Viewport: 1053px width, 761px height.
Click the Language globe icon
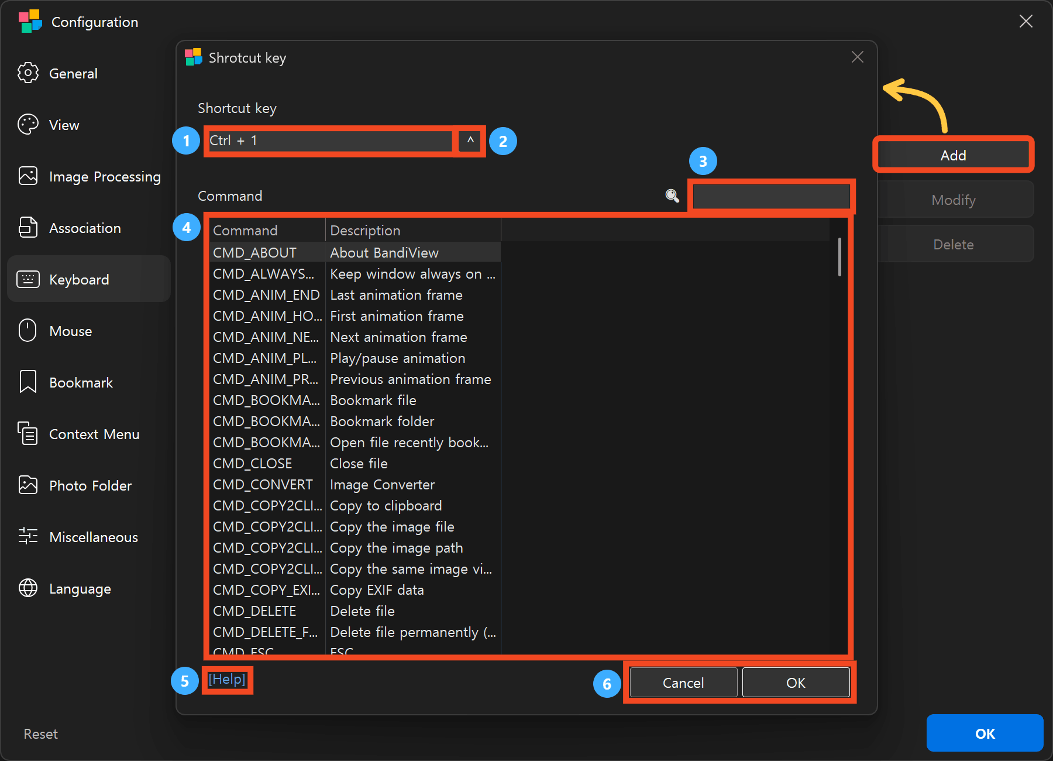point(28,588)
